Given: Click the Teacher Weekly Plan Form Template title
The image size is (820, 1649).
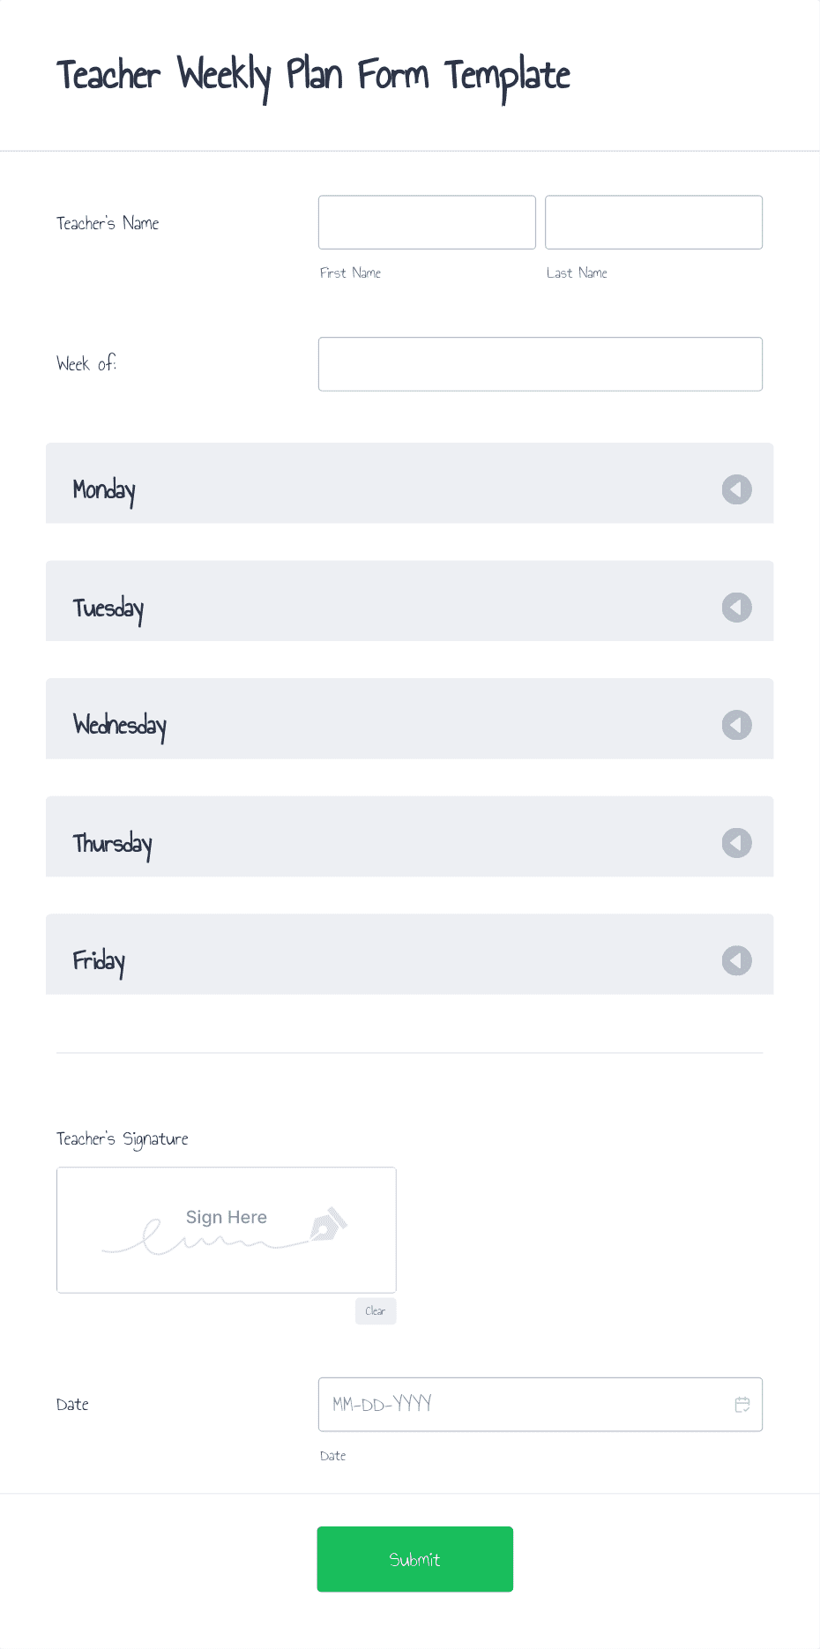Looking at the screenshot, I should (x=312, y=75).
